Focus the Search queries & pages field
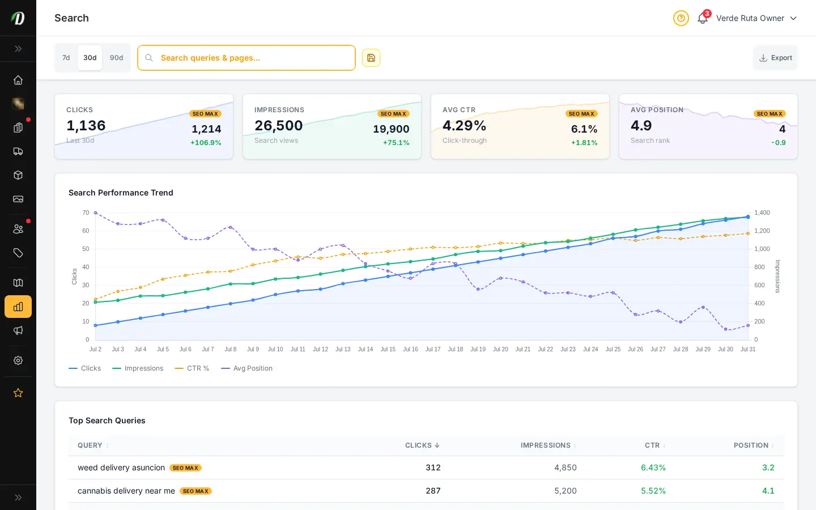 pos(246,58)
